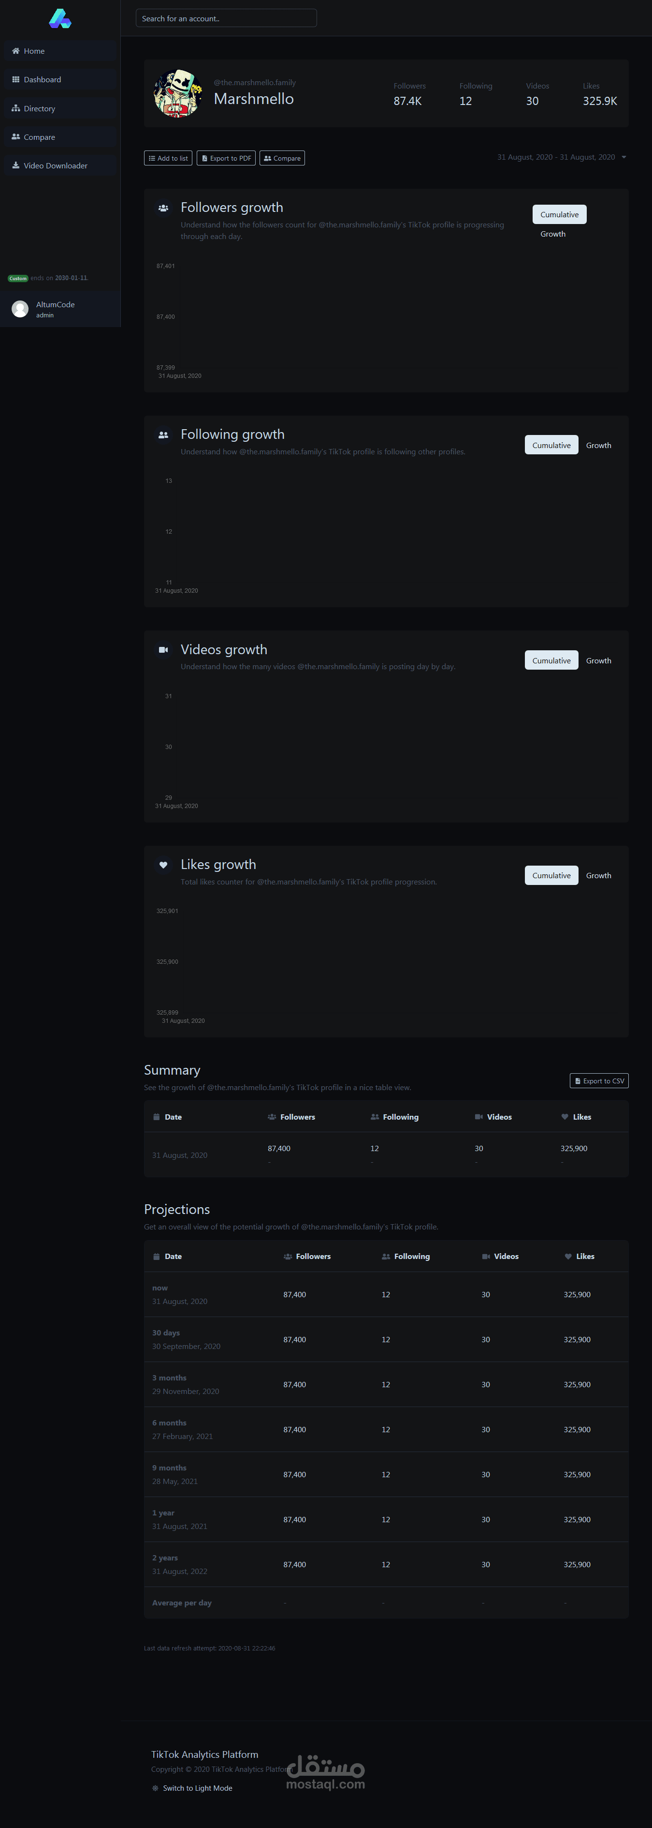Image resolution: width=652 pixels, height=1828 pixels.
Task: Focus the Search for an account field
Action: pyautogui.click(x=226, y=18)
